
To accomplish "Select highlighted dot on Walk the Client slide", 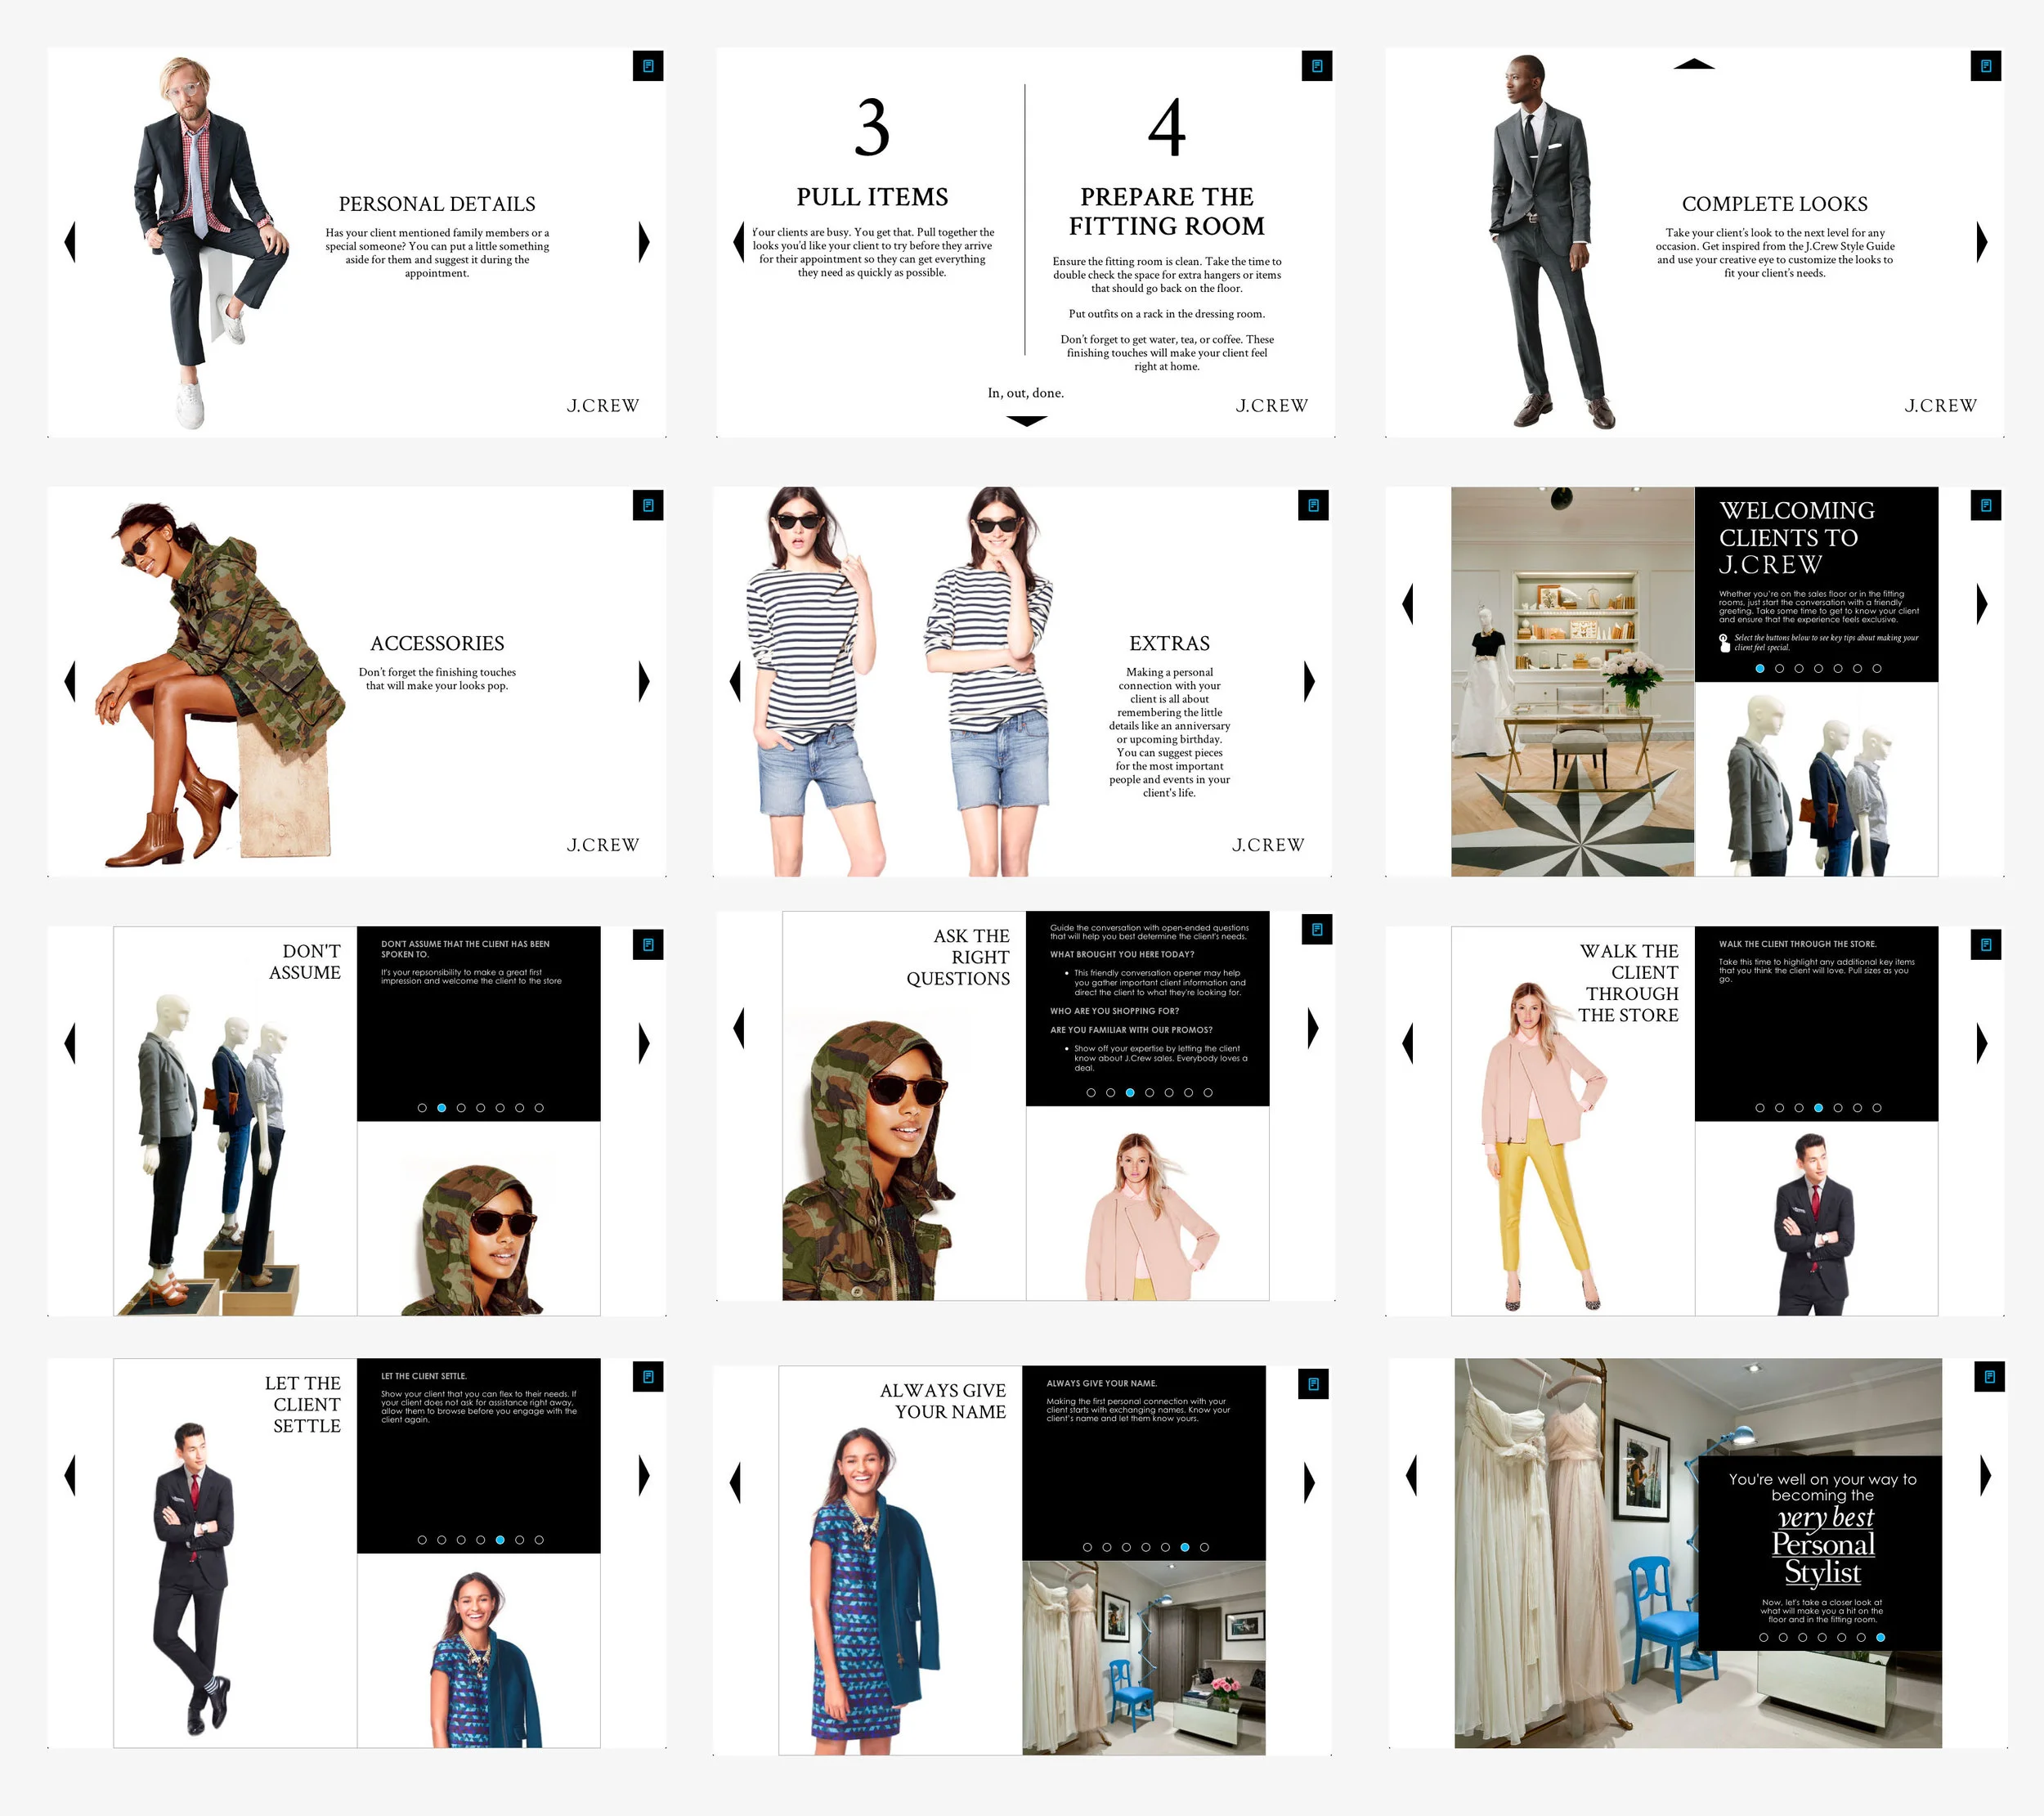I will tap(1819, 1108).
